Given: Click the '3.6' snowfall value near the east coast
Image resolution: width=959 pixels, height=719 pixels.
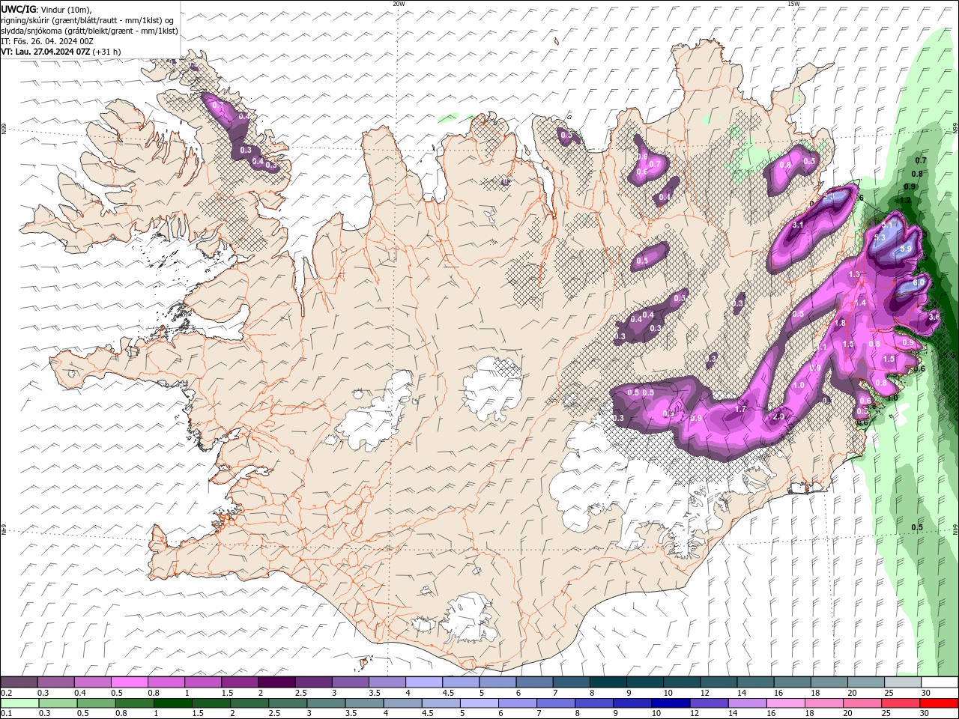Looking at the screenshot, I should (934, 317).
